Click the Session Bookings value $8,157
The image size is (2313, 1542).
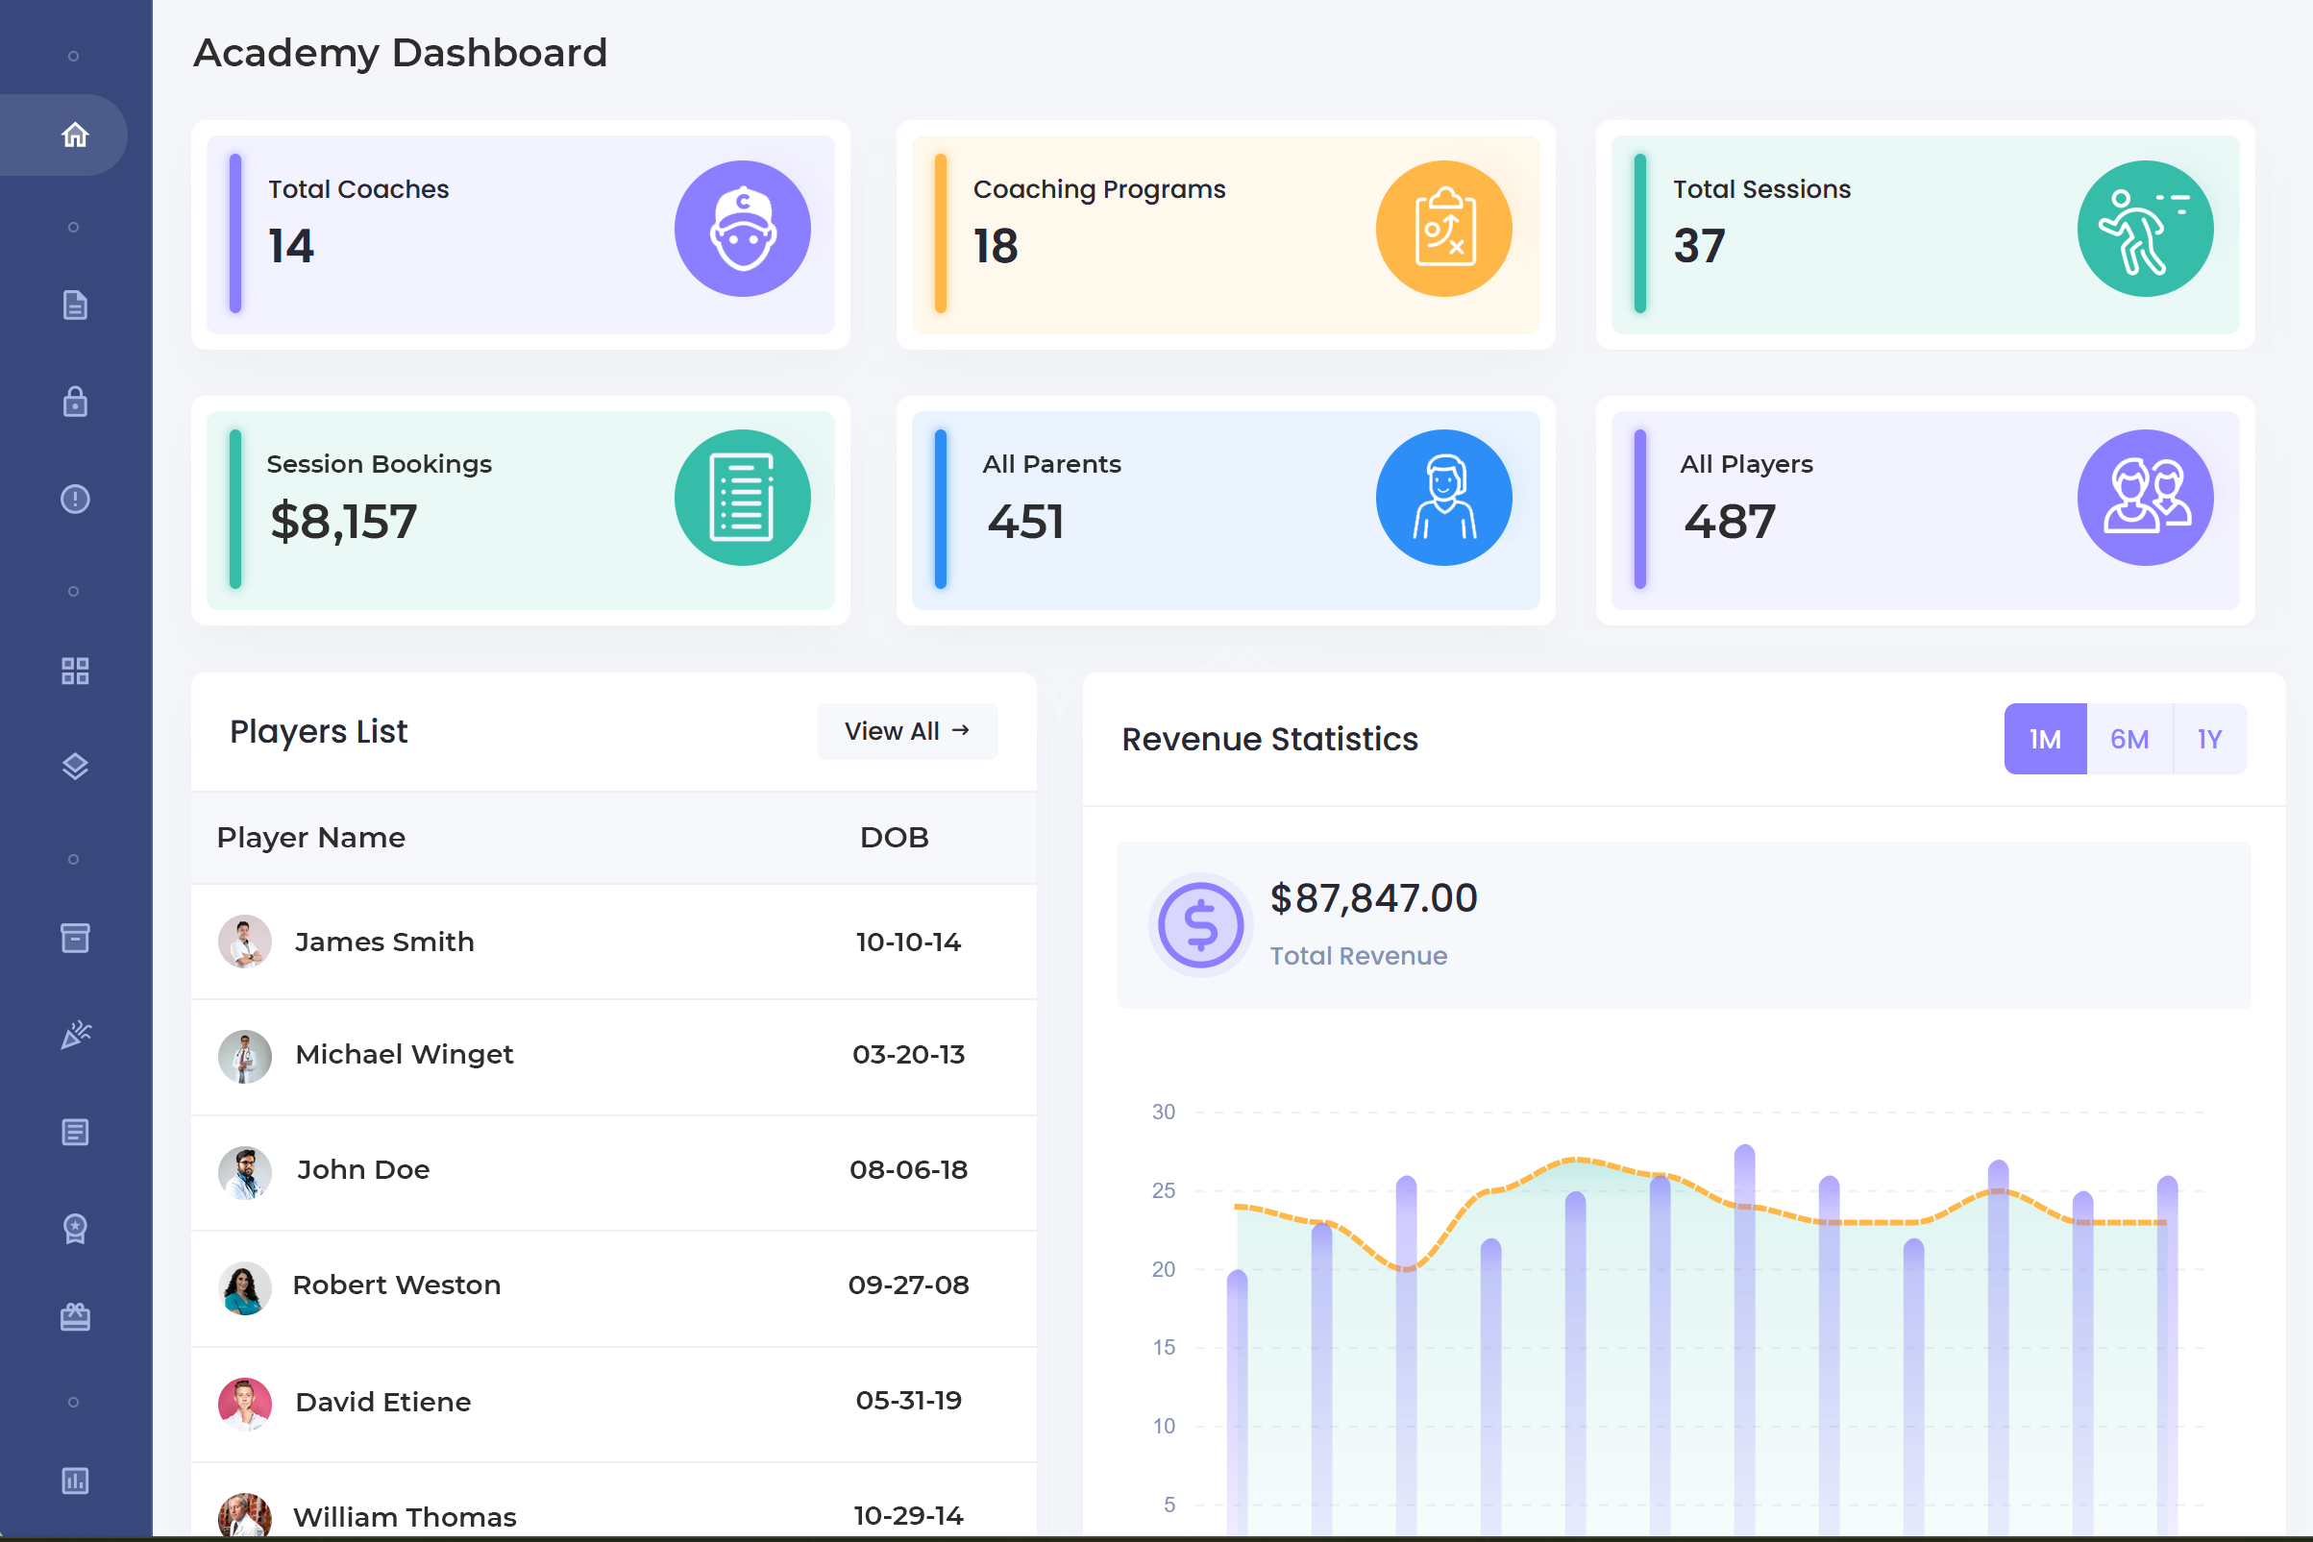click(x=343, y=522)
